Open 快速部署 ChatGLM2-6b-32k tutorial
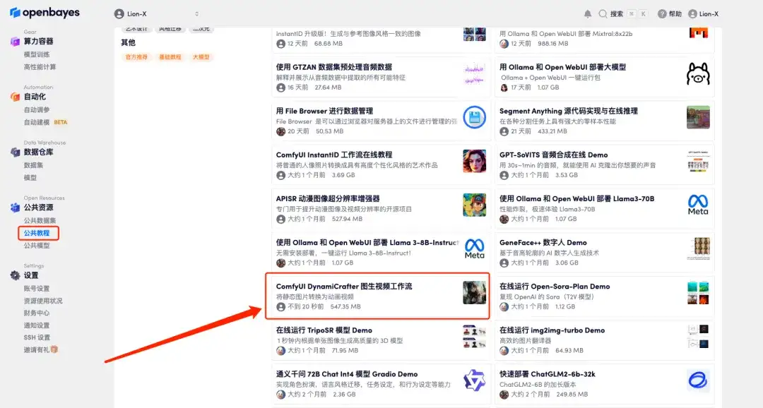Image resolution: width=763 pixels, height=408 pixels. coord(548,374)
